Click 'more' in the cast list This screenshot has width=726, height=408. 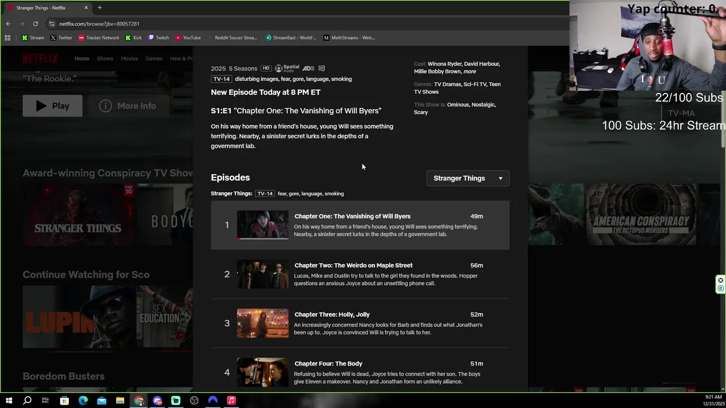tap(470, 71)
